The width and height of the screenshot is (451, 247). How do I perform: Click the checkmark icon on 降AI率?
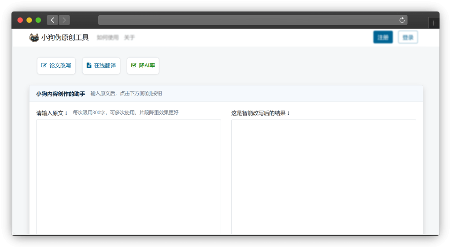click(134, 65)
